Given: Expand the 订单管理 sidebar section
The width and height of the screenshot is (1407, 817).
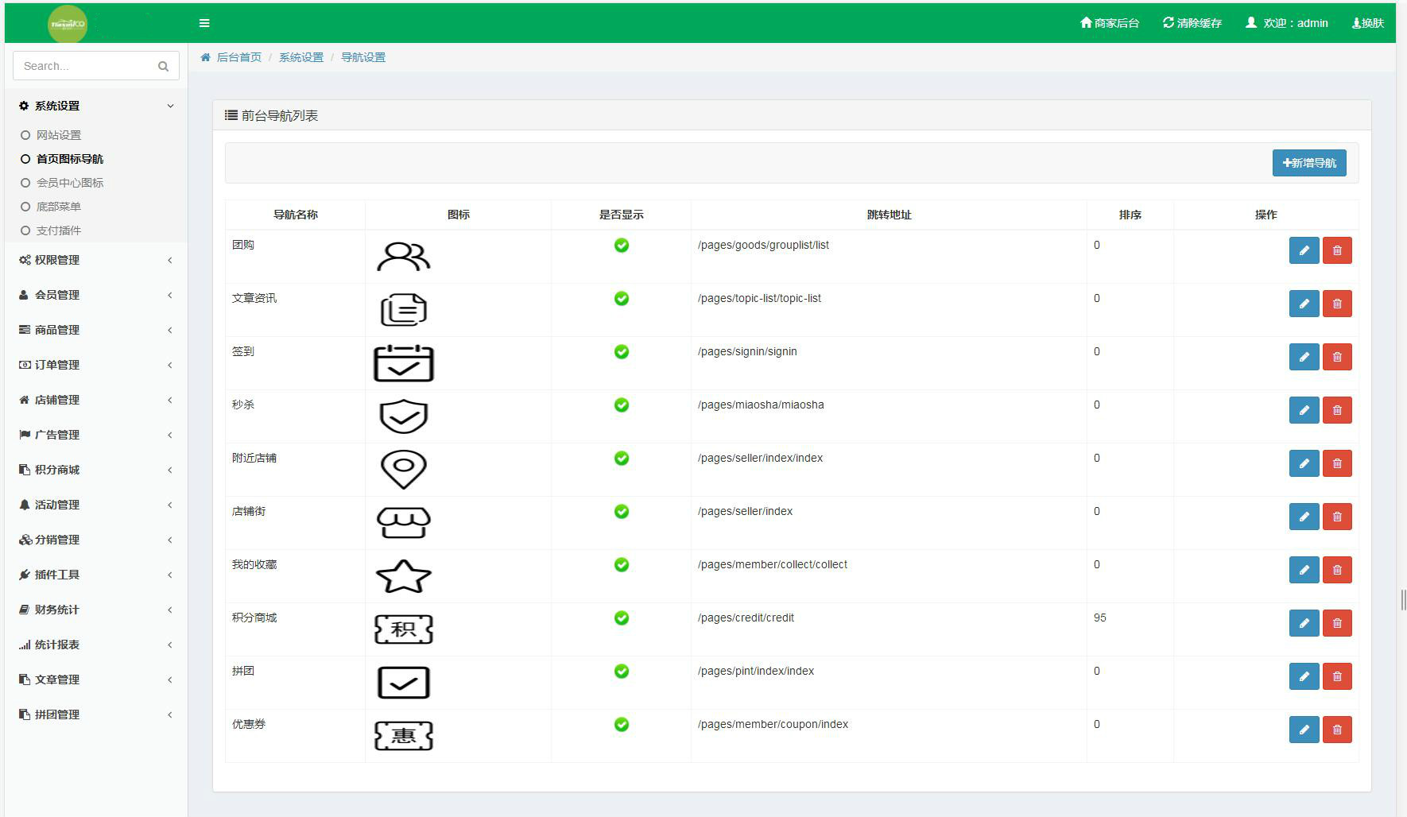Looking at the screenshot, I should 95,365.
